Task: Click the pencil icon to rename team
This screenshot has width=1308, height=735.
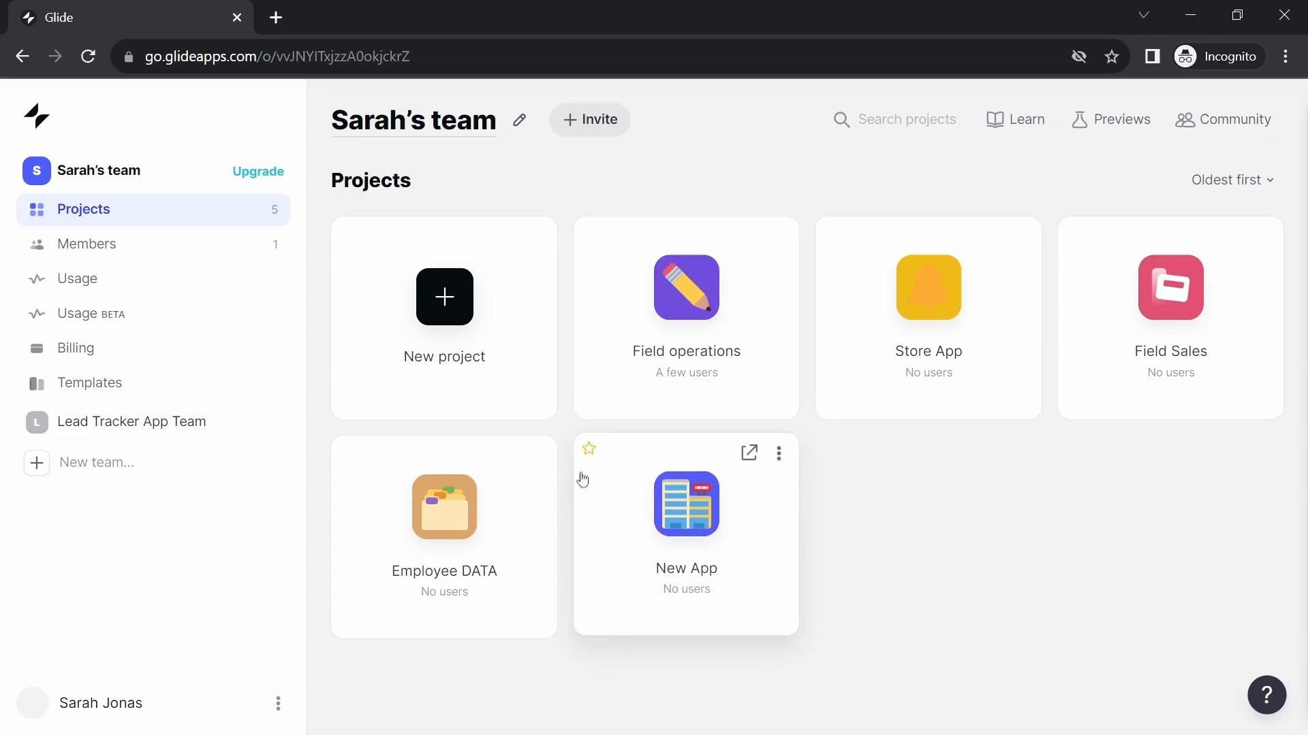Action: point(519,120)
